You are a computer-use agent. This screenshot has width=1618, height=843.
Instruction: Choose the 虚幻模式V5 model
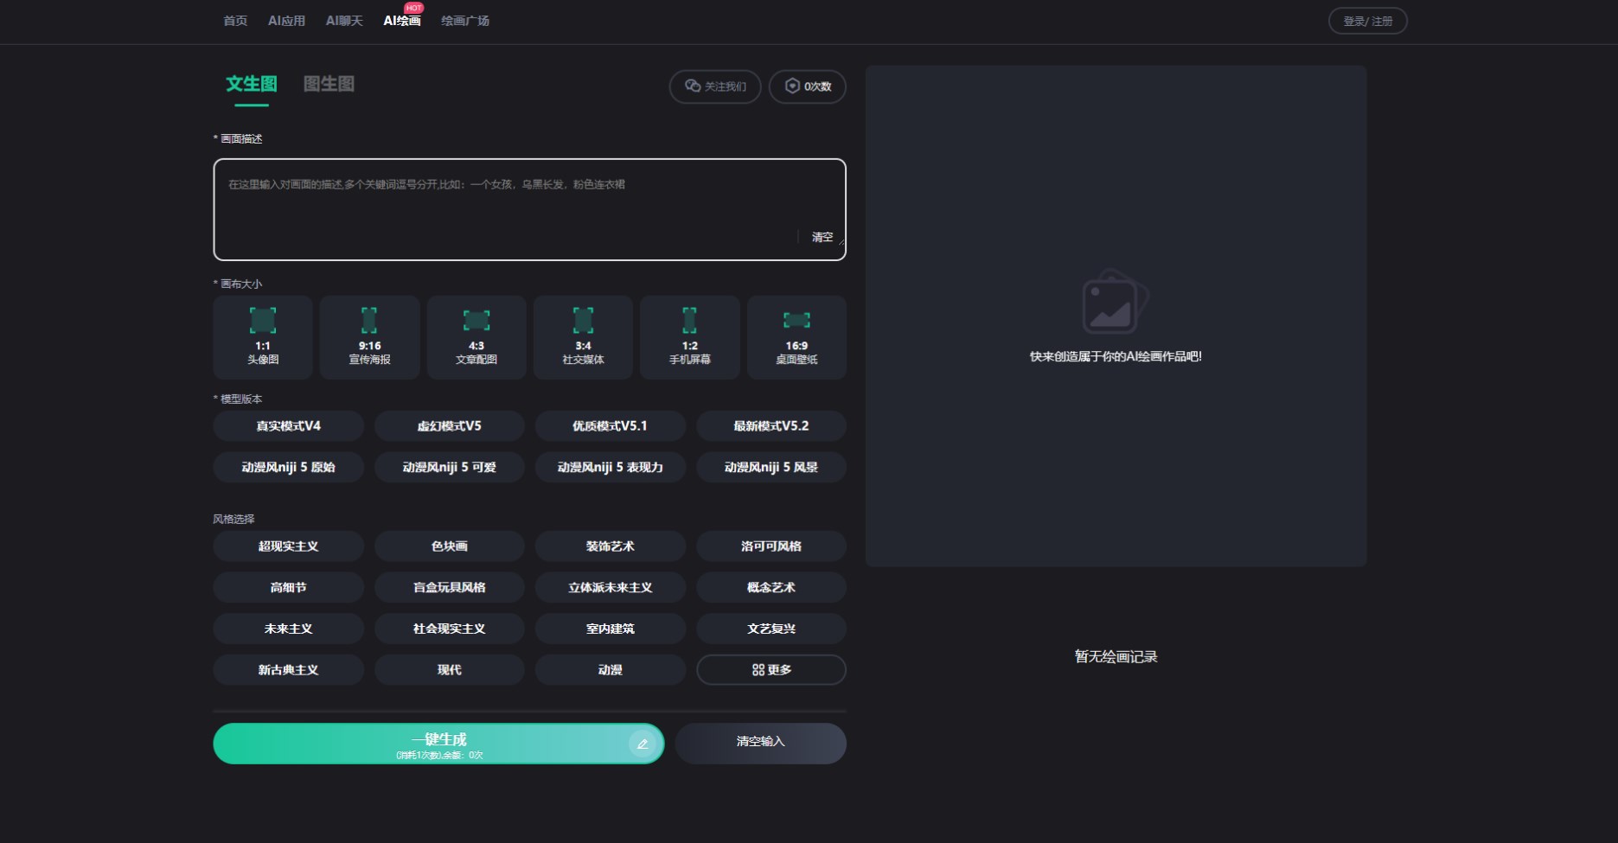pos(449,426)
